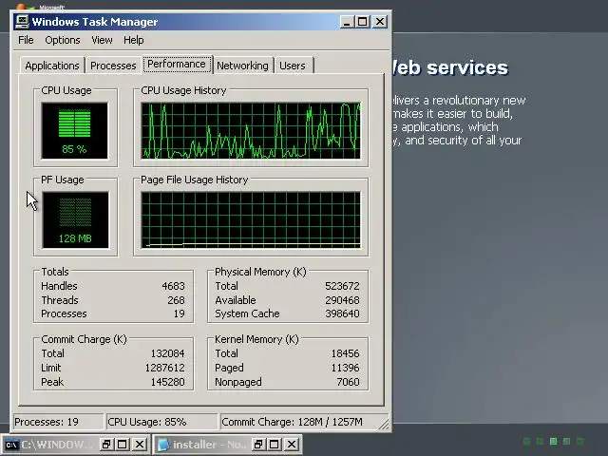Click Commit Charge Peak value 145280
The height and width of the screenshot is (456, 608).
167,382
